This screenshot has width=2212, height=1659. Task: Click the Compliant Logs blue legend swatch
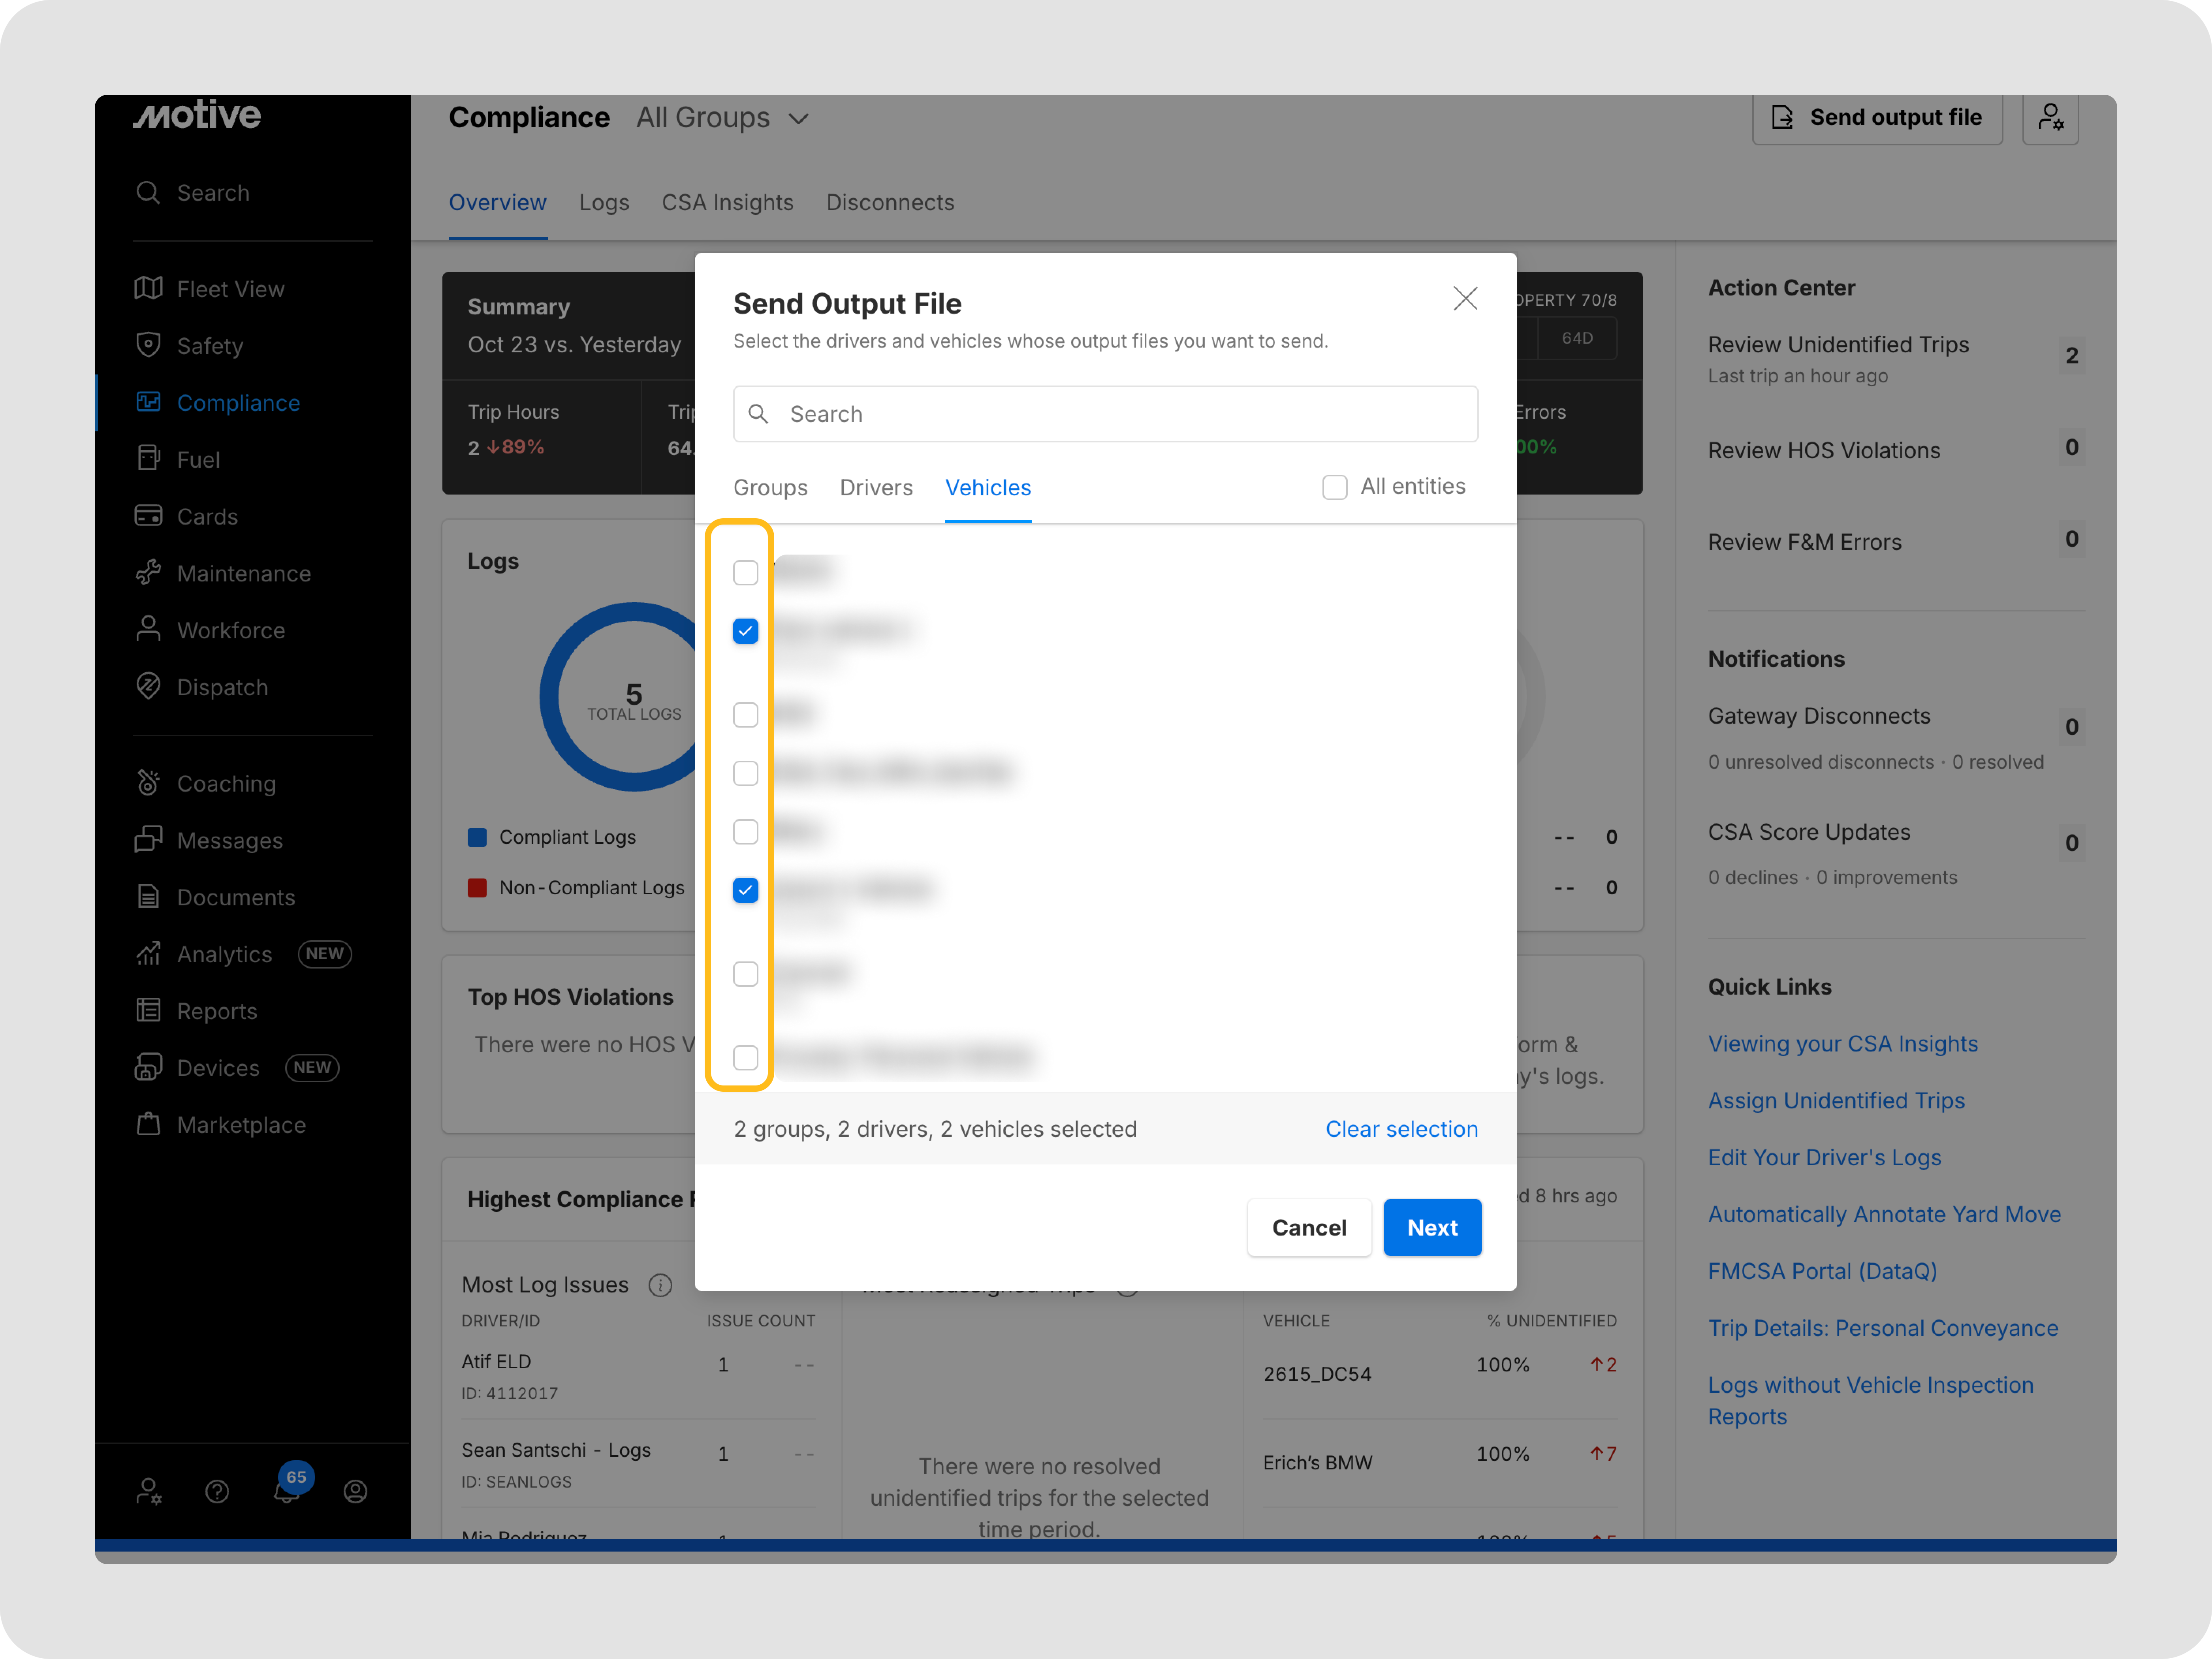477,837
